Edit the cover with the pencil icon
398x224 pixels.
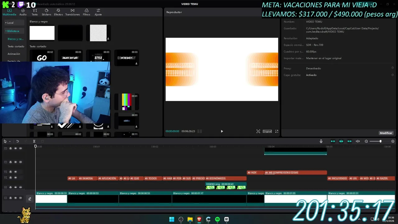30,198
